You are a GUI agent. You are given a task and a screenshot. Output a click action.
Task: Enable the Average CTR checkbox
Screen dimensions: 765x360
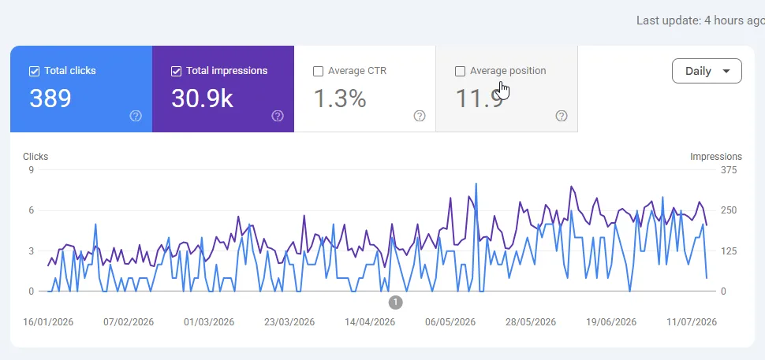pyautogui.click(x=318, y=71)
